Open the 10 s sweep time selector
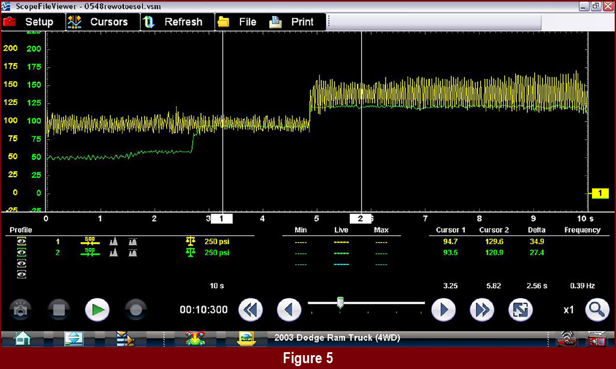 pos(217,286)
